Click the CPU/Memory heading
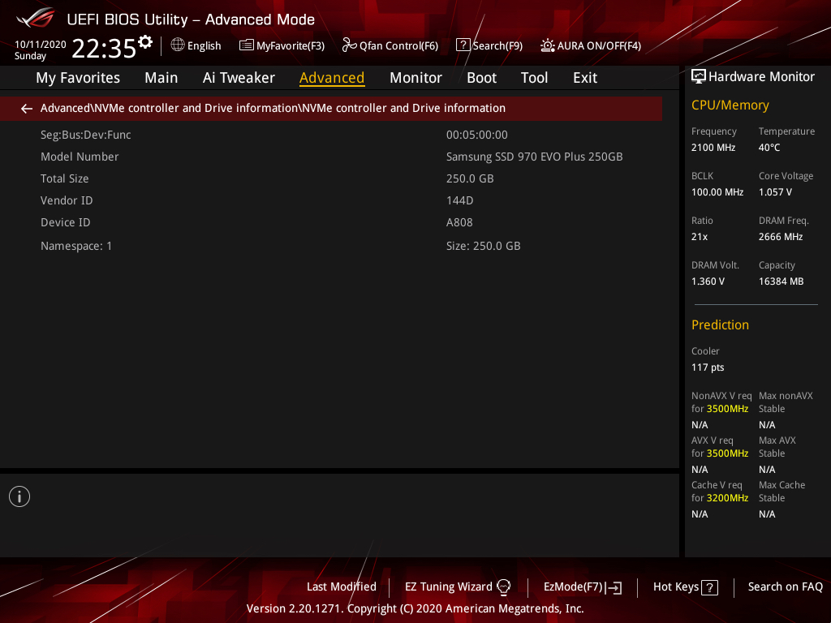 click(730, 105)
